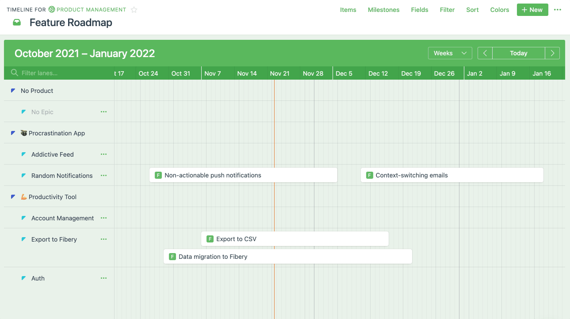
Task: Open the Export to CSV feature card
Action: [x=295, y=239]
